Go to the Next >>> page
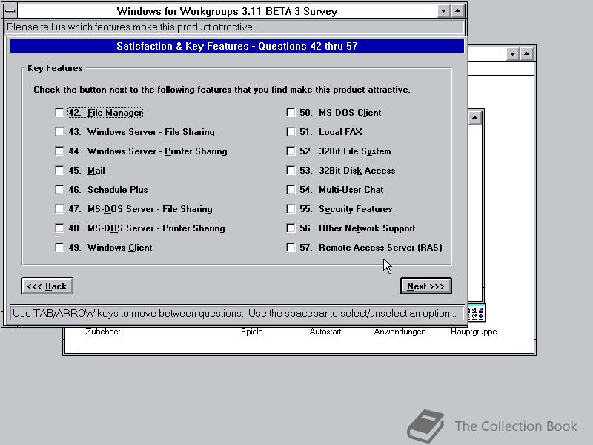 point(425,286)
